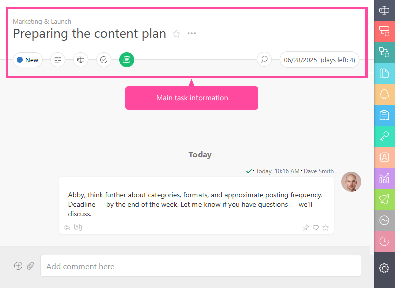
Task: Open the analytics chart sidebar icon
Action: [x=384, y=178]
